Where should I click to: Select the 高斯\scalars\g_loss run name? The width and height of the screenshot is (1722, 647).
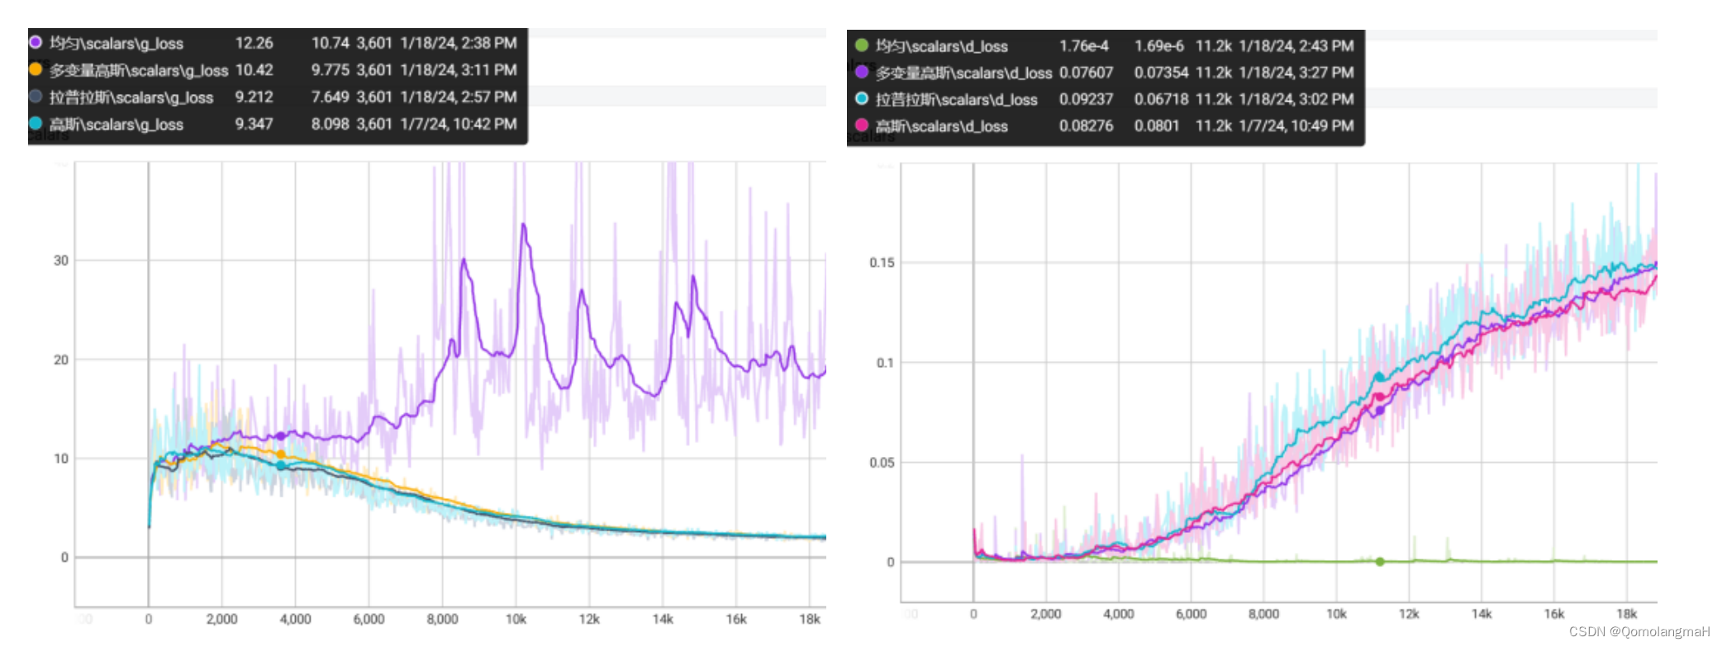(117, 125)
